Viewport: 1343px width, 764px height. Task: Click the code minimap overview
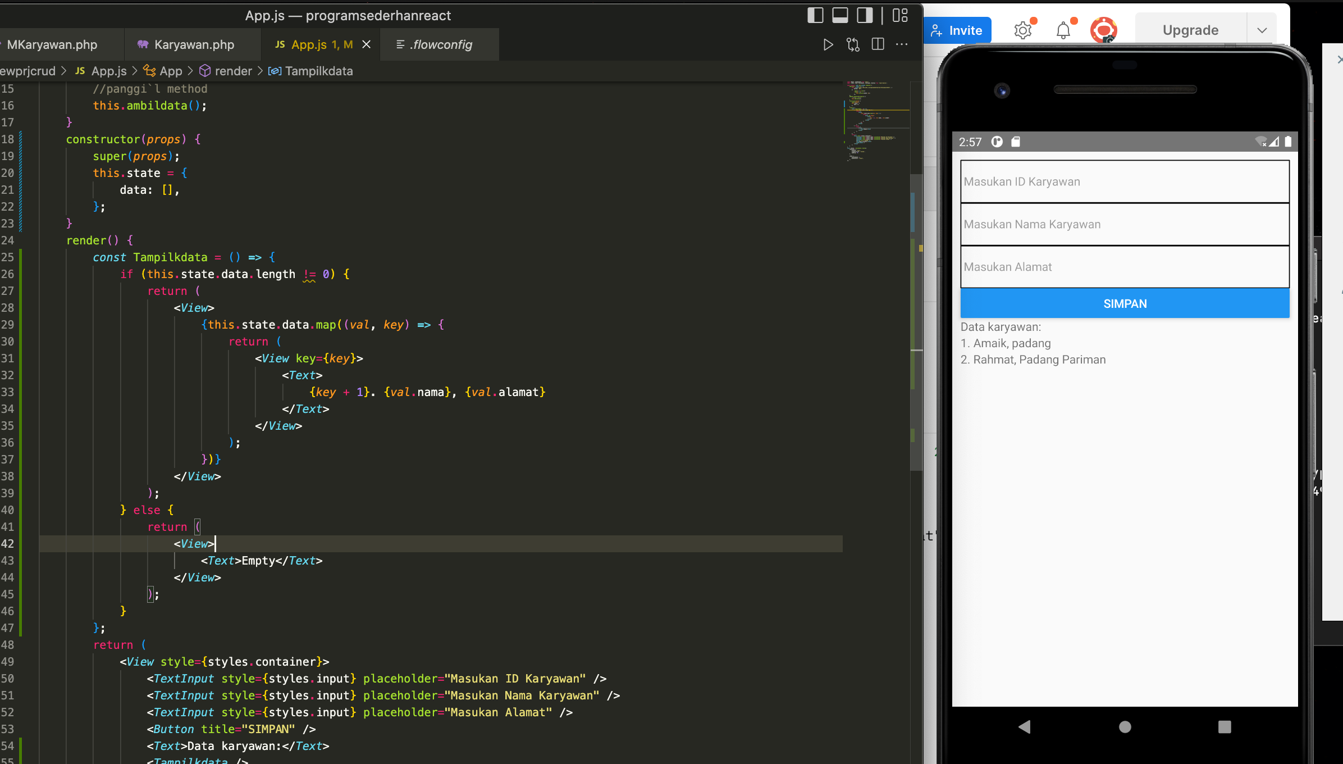click(x=876, y=121)
